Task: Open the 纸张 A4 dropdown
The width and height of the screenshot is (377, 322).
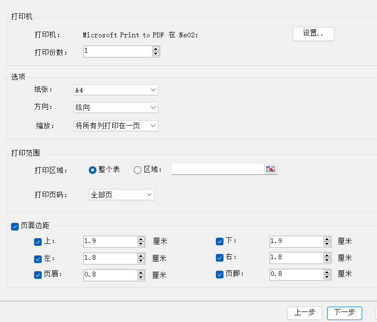Action: tap(116, 90)
